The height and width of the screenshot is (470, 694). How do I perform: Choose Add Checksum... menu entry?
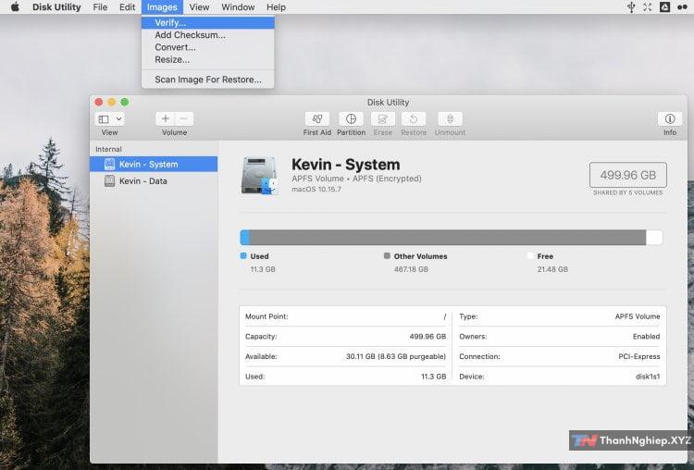click(190, 35)
